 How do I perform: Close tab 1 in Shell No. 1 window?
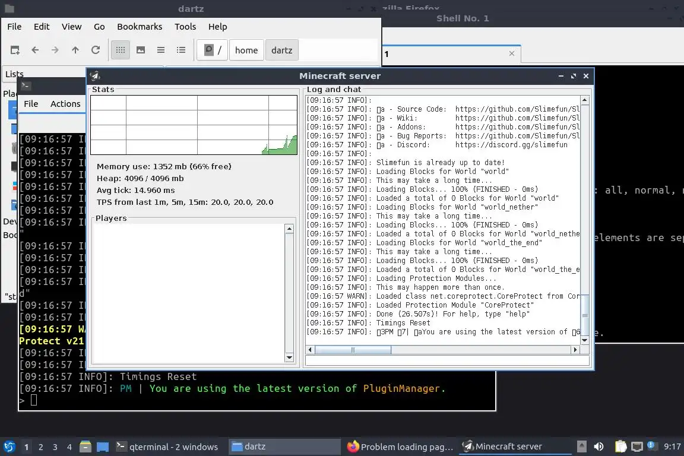(x=512, y=53)
